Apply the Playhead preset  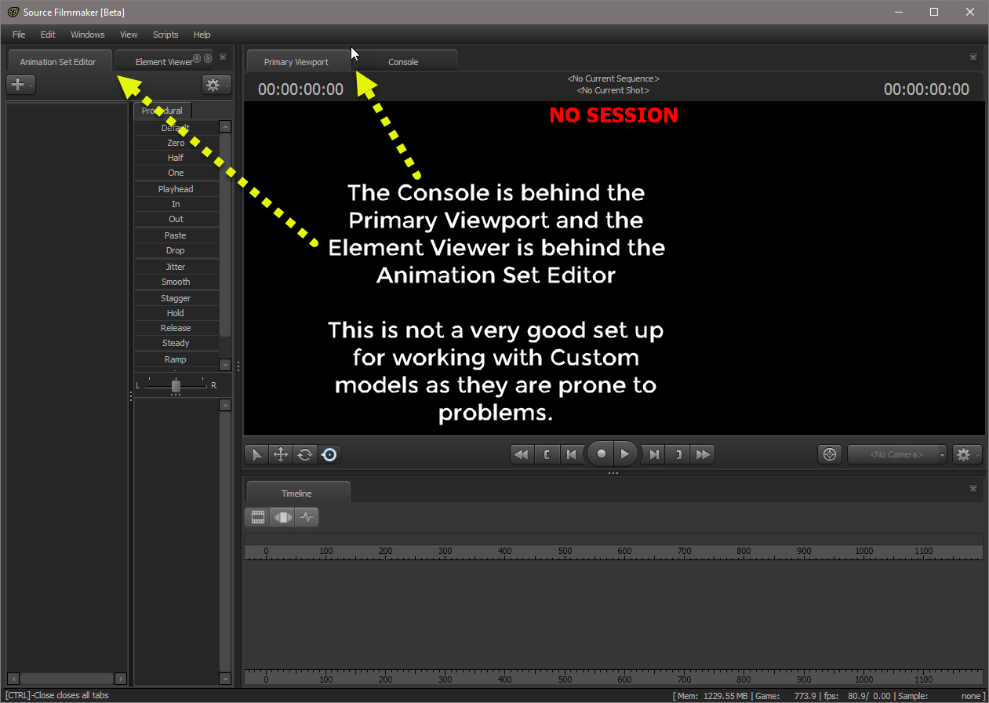176,189
